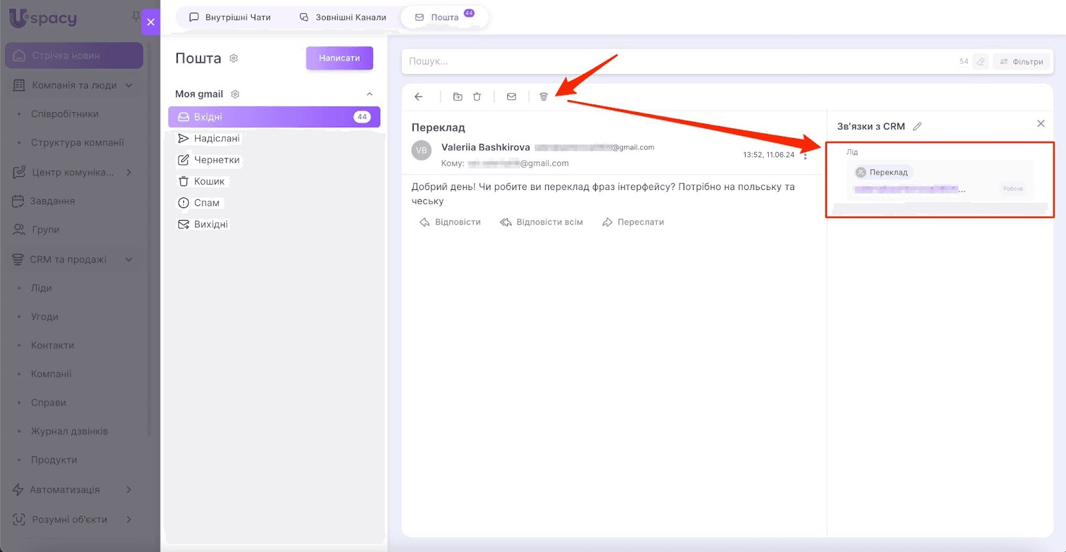Click the email subject Переклад heading
This screenshot has height=552, width=1066.
pyautogui.click(x=438, y=127)
